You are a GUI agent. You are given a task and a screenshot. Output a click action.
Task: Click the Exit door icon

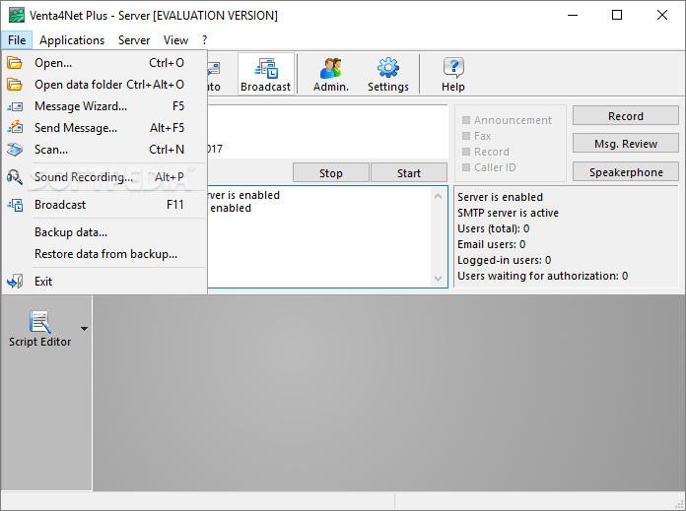pyautogui.click(x=15, y=282)
